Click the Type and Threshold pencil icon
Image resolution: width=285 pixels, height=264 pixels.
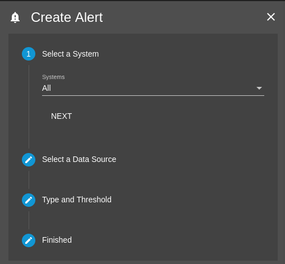pos(29,200)
